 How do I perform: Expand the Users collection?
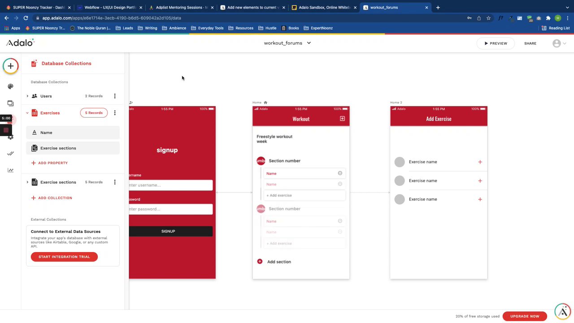[27, 96]
